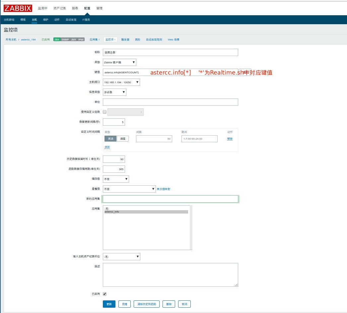Click the IPMI availability badge
Screen dimensions: 347x313
[81, 39]
